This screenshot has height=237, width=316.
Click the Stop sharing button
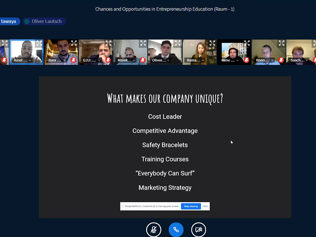coord(191,206)
